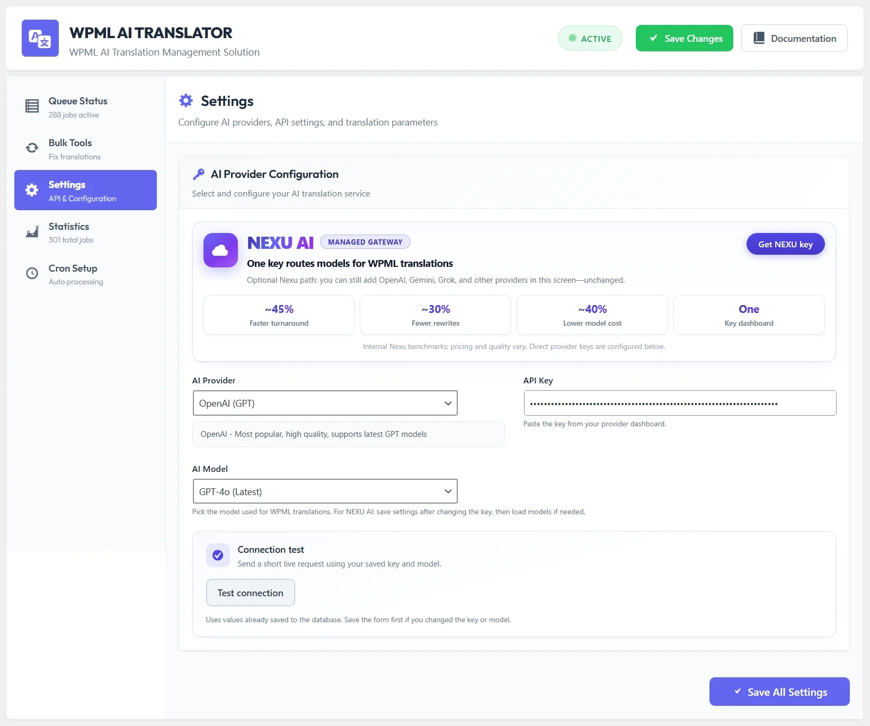Click the 'Send a short live request' text
The width and height of the screenshot is (870, 726).
[x=339, y=563]
